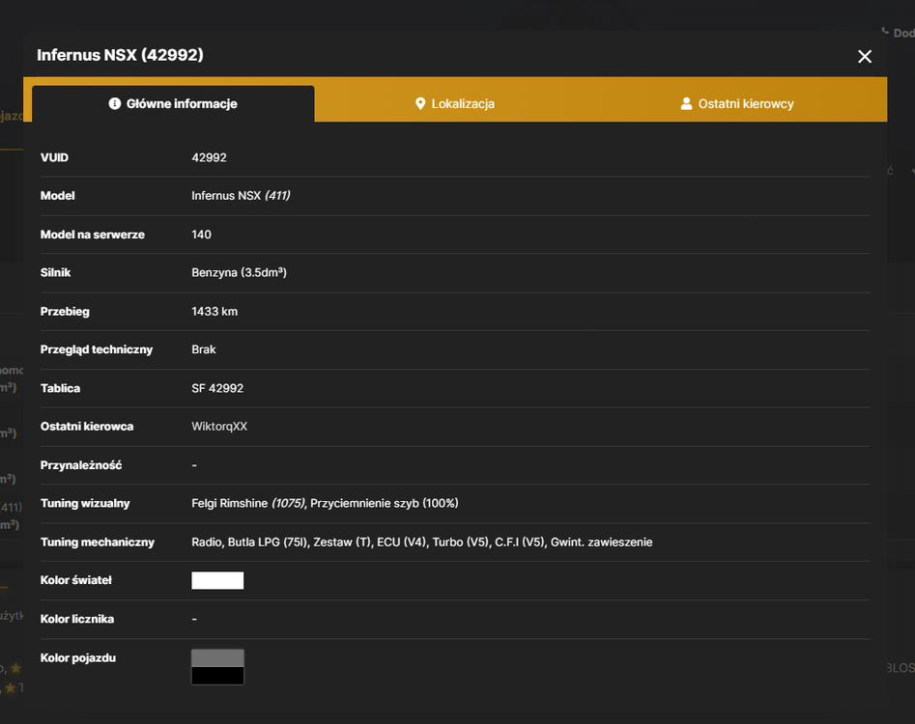Viewport: 915px width, 724px height.
Task: Close the Infernus NSX dialog
Action: pos(864,57)
